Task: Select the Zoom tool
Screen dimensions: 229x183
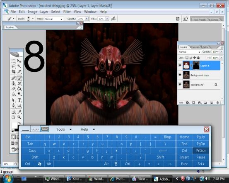Action: (x=19, y=117)
